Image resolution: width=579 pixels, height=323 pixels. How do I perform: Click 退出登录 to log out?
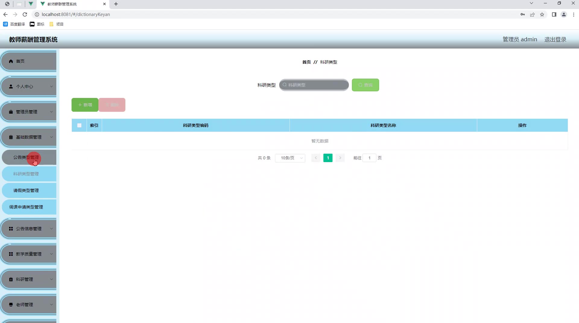pos(555,39)
